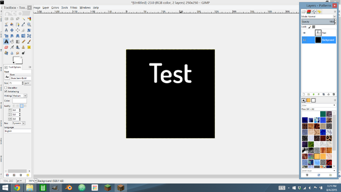Select the Rotate tool
This screenshot has height=192, width=341.
coord(29,30)
